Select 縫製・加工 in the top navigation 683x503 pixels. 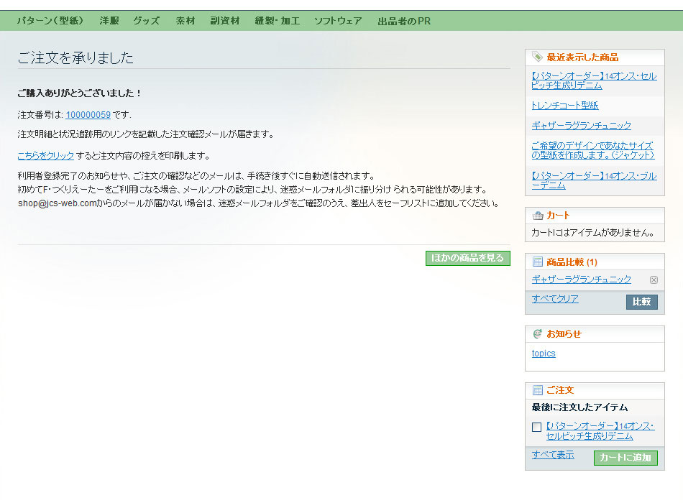[278, 21]
